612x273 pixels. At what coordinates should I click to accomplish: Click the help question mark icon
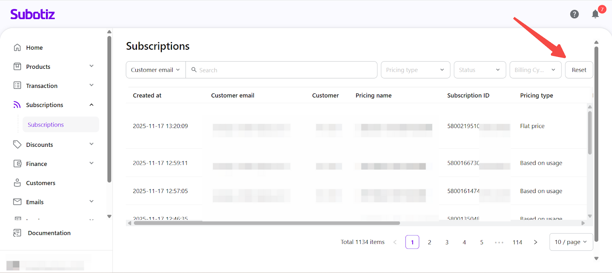click(574, 14)
